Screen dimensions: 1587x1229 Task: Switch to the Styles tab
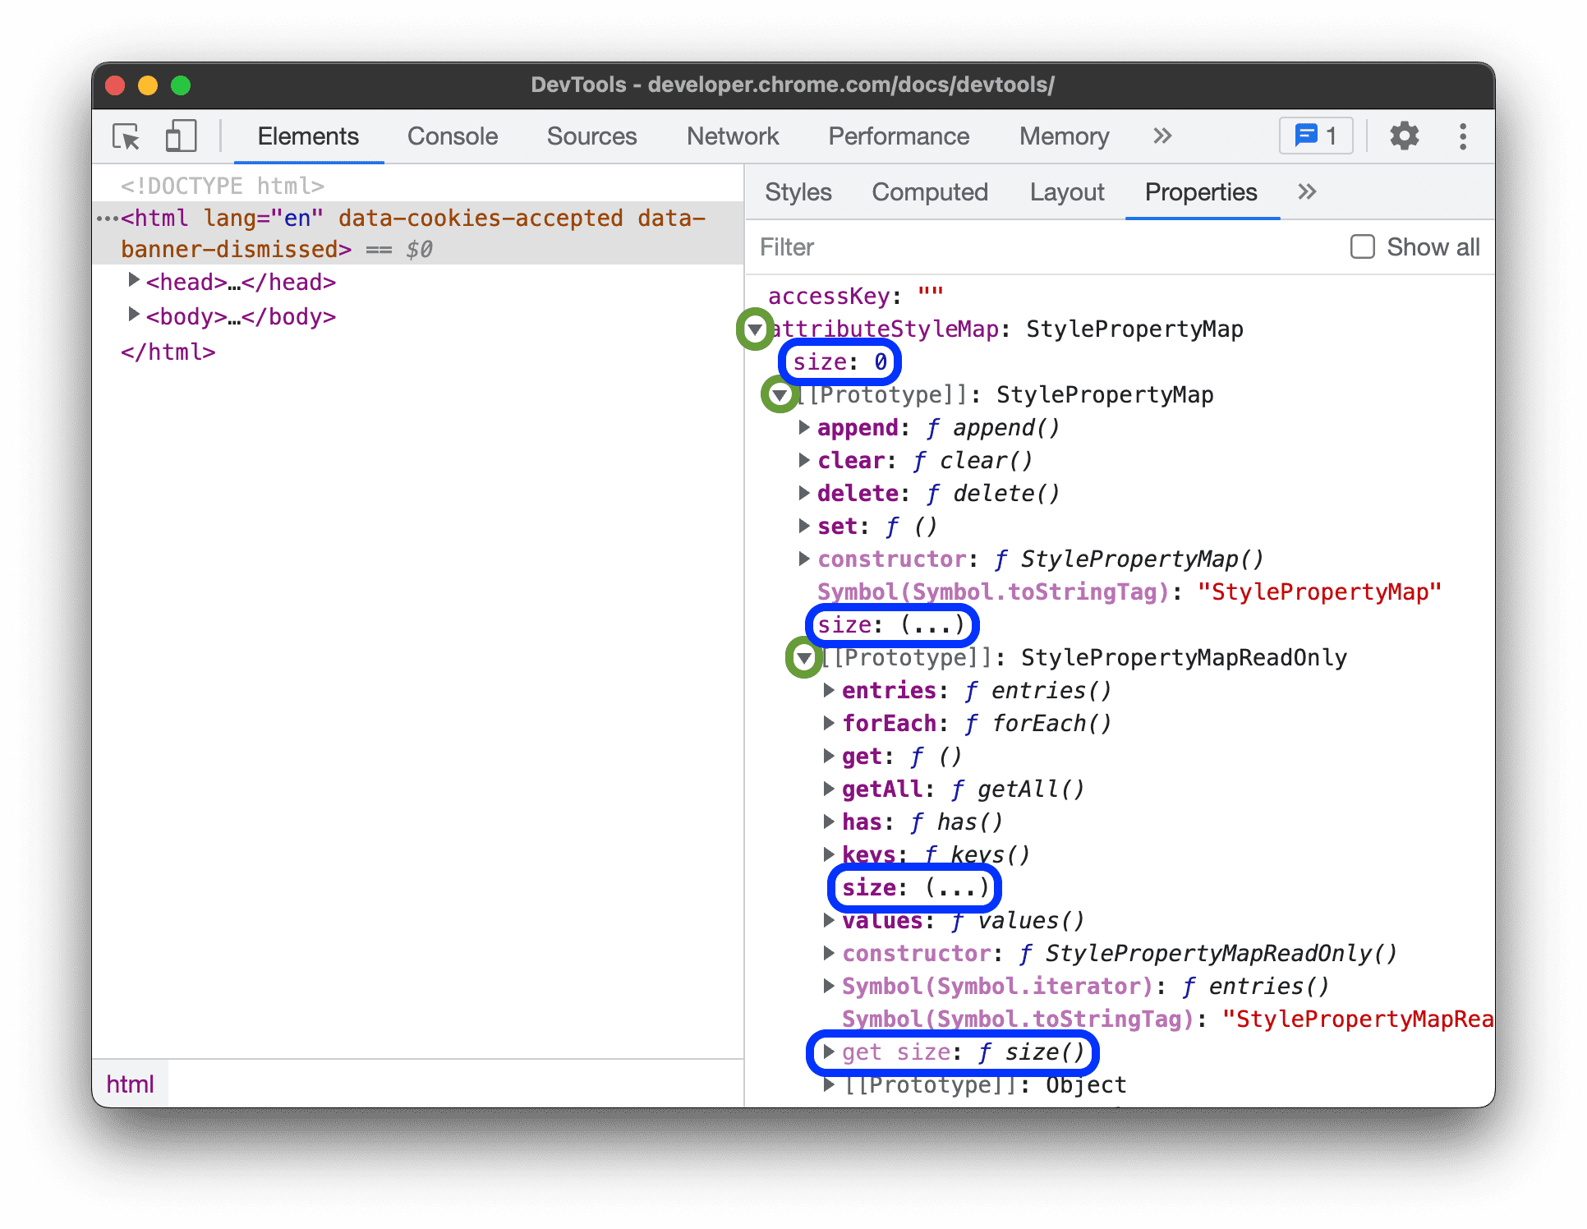coord(798,192)
